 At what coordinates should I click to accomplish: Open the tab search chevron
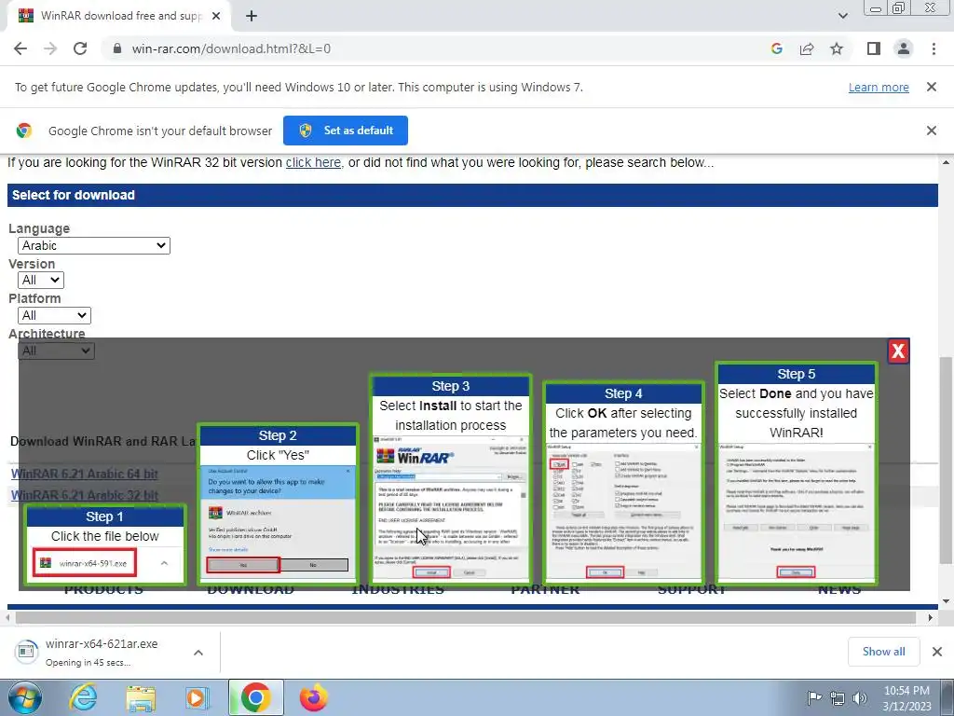click(842, 17)
